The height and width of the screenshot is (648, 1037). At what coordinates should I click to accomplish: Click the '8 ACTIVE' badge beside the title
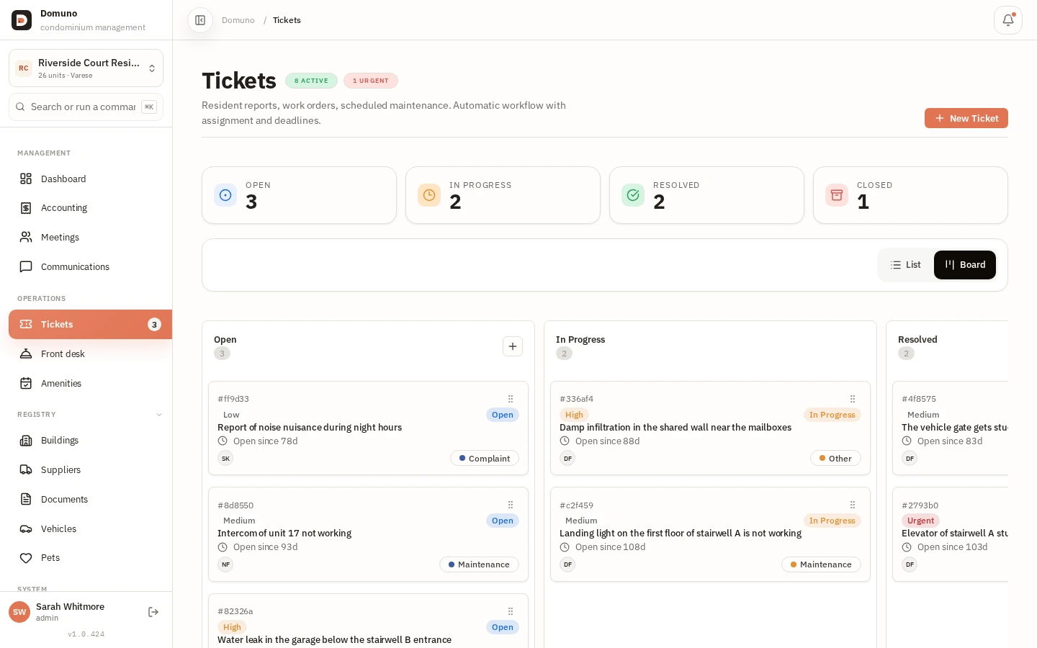311,81
